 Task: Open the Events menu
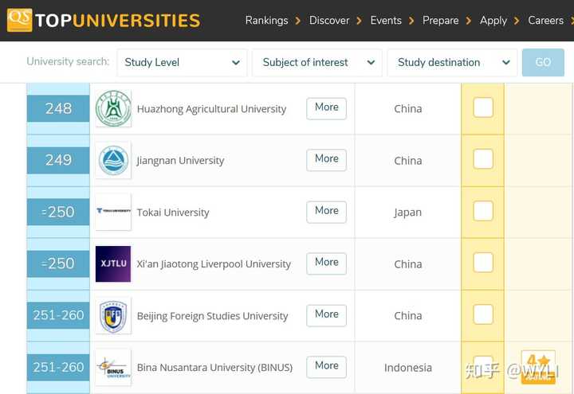click(386, 21)
